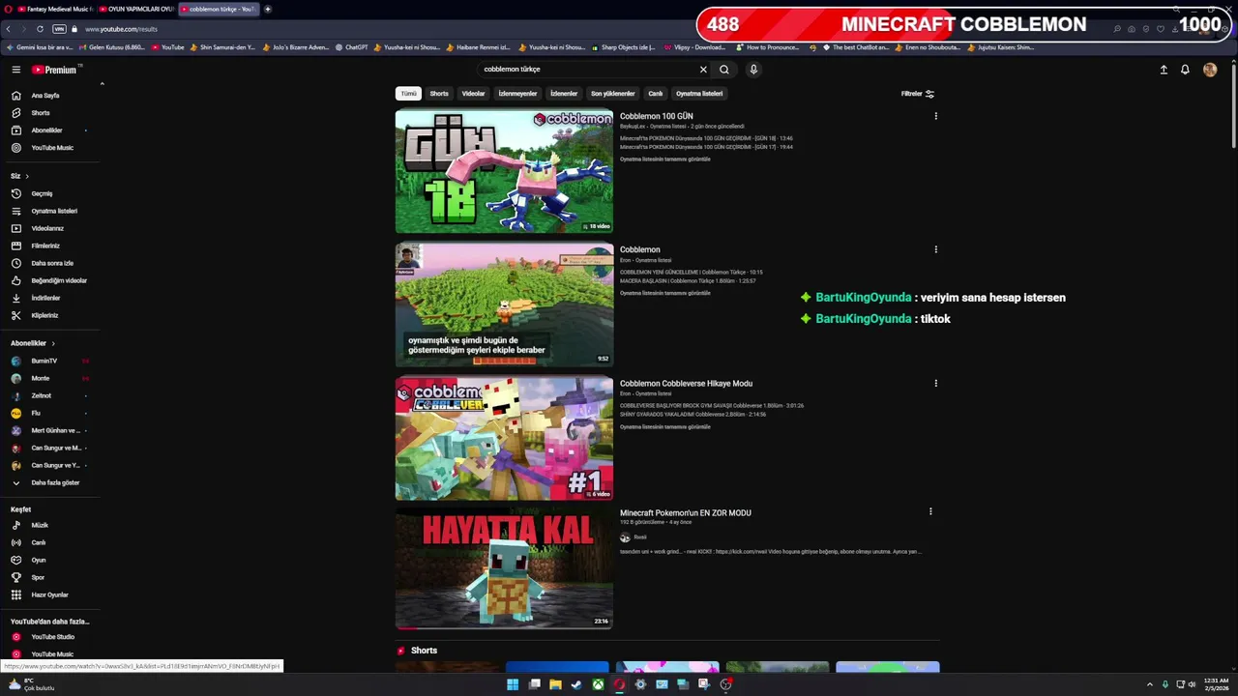The height and width of the screenshot is (696, 1238).
Task: Open YouTube Studio in sidebar
Action: click(x=51, y=637)
